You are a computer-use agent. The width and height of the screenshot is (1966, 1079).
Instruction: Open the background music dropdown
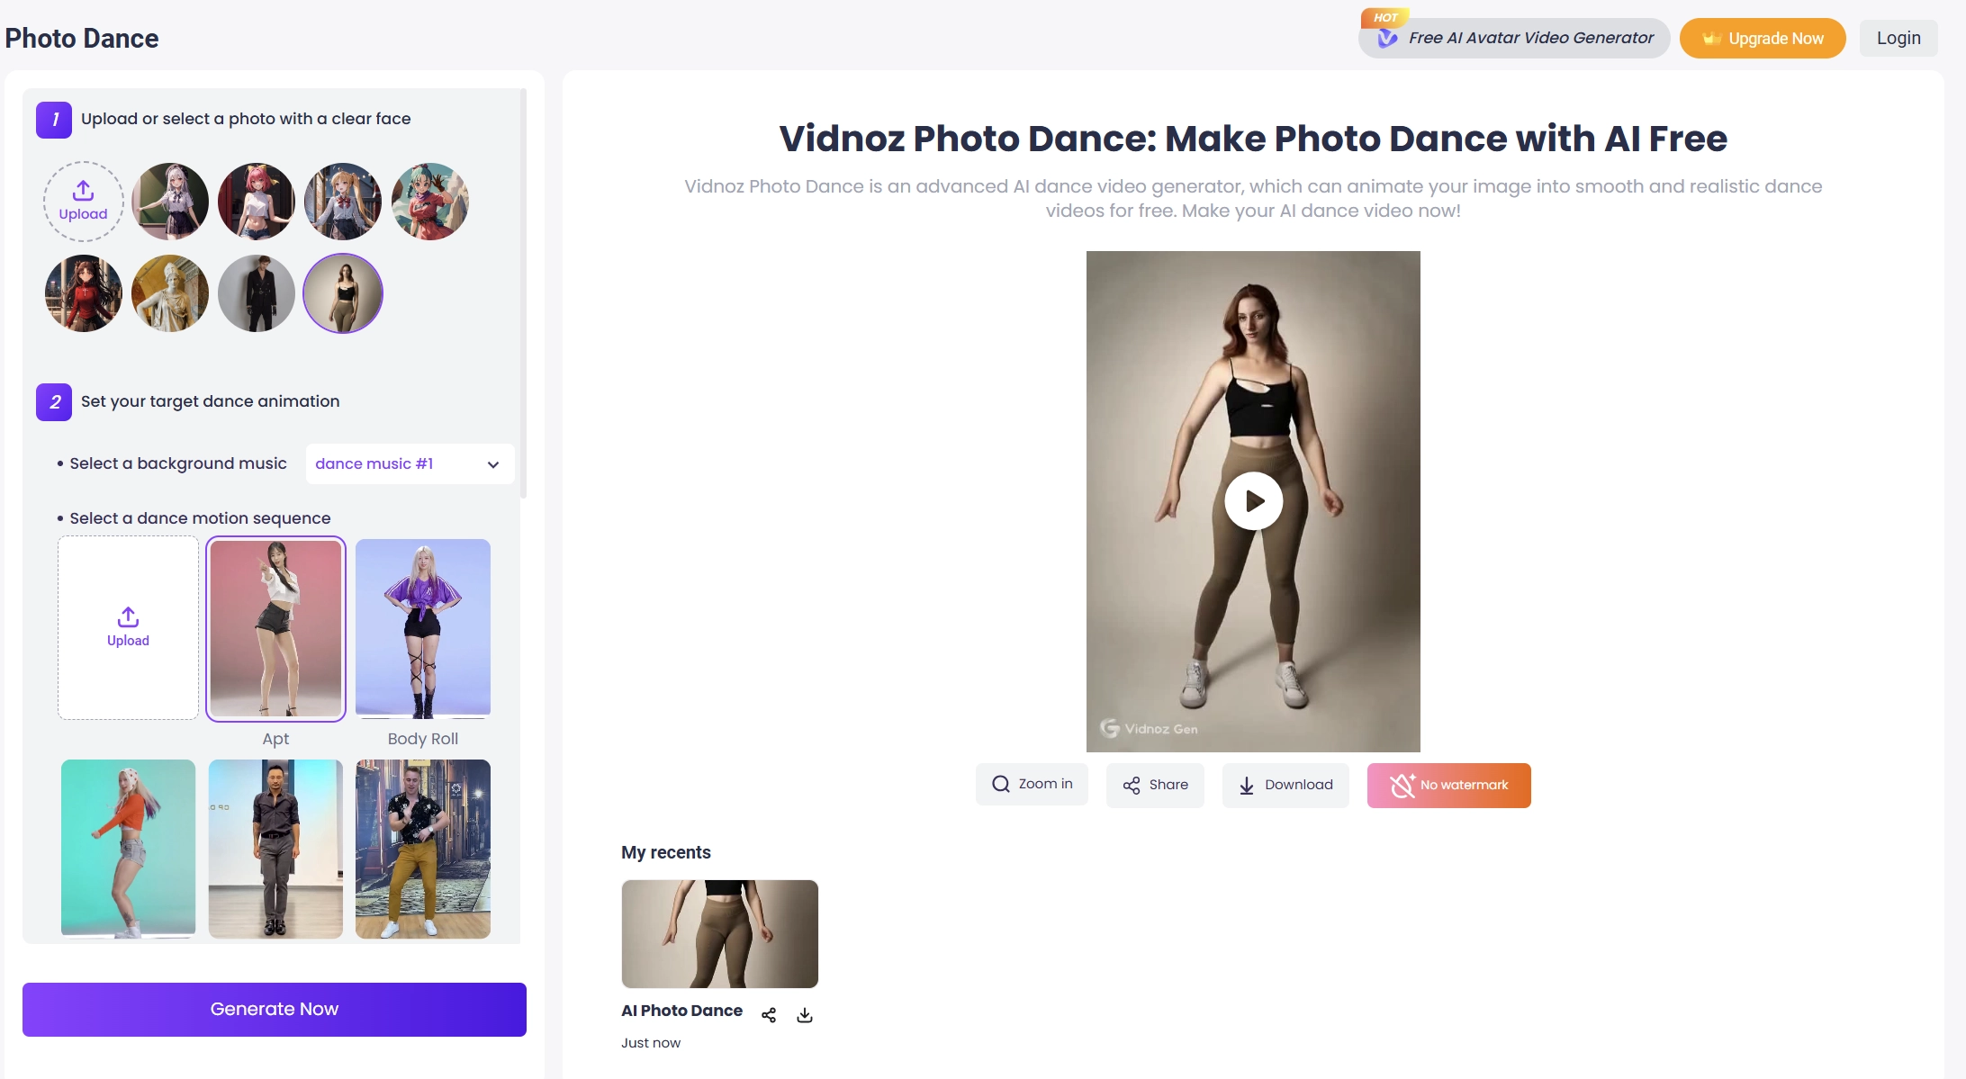click(x=409, y=463)
